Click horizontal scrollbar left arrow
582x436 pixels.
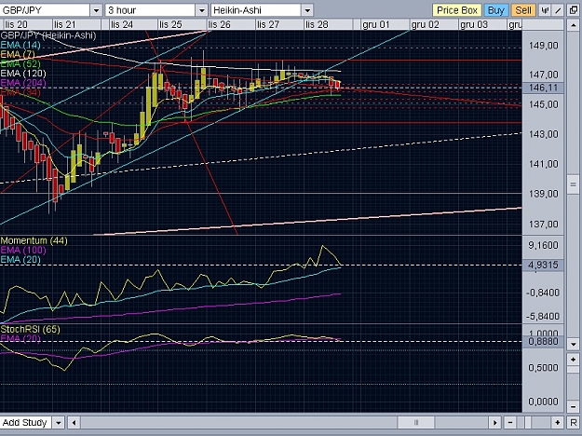point(74,422)
